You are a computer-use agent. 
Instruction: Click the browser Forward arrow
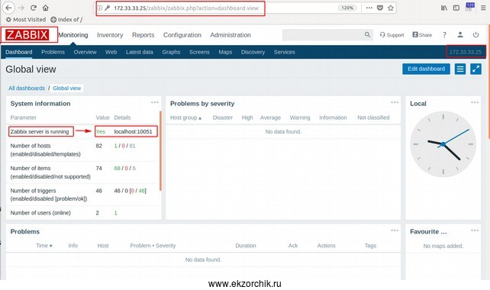(21, 8)
